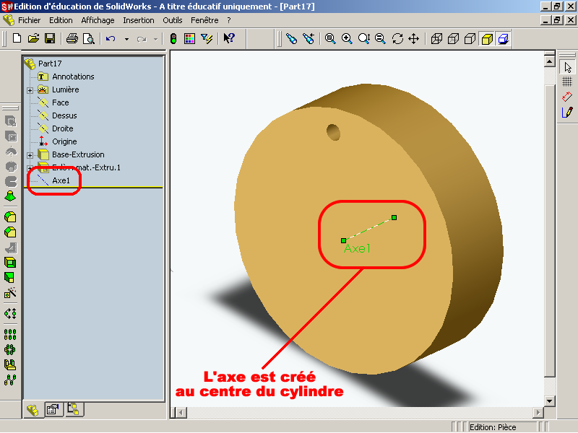This screenshot has width=578, height=433.
Task: Switch to the PropertyManager tab
Action: (52, 410)
